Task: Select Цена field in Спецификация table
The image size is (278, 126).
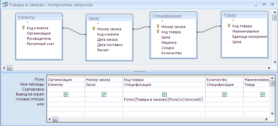Action: coord(166,37)
